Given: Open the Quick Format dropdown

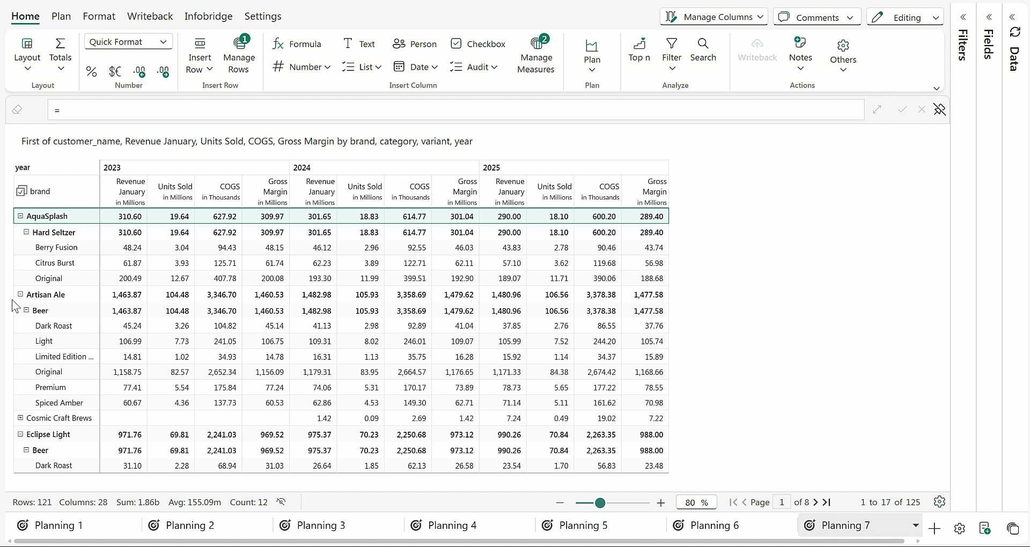Looking at the screenshot, I should pos(128,42).
